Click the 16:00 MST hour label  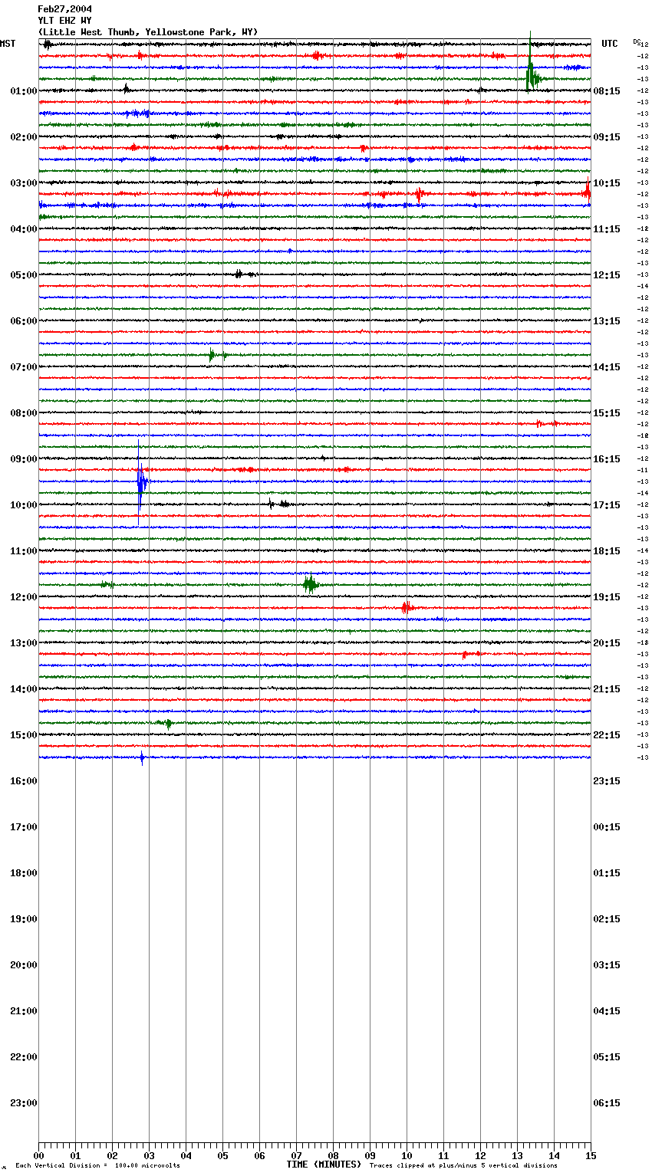click(x=24, y=781)
